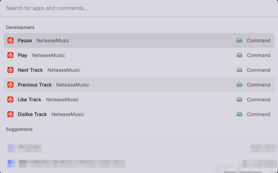Click the green command icon on Pause row
The width and height of the screenshot is (278, 173).
click(x=239, y=41)
